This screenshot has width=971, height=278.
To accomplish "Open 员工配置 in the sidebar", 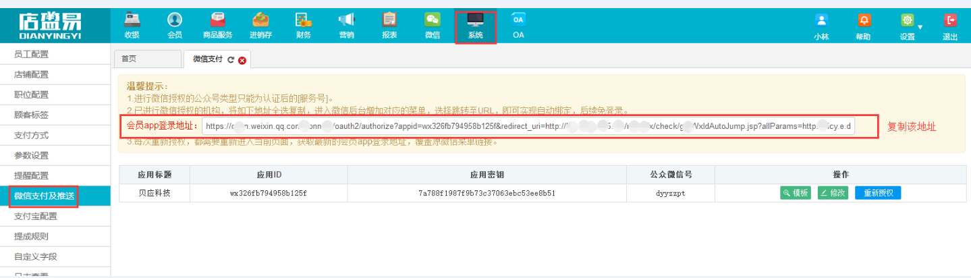I will (55, 54).
